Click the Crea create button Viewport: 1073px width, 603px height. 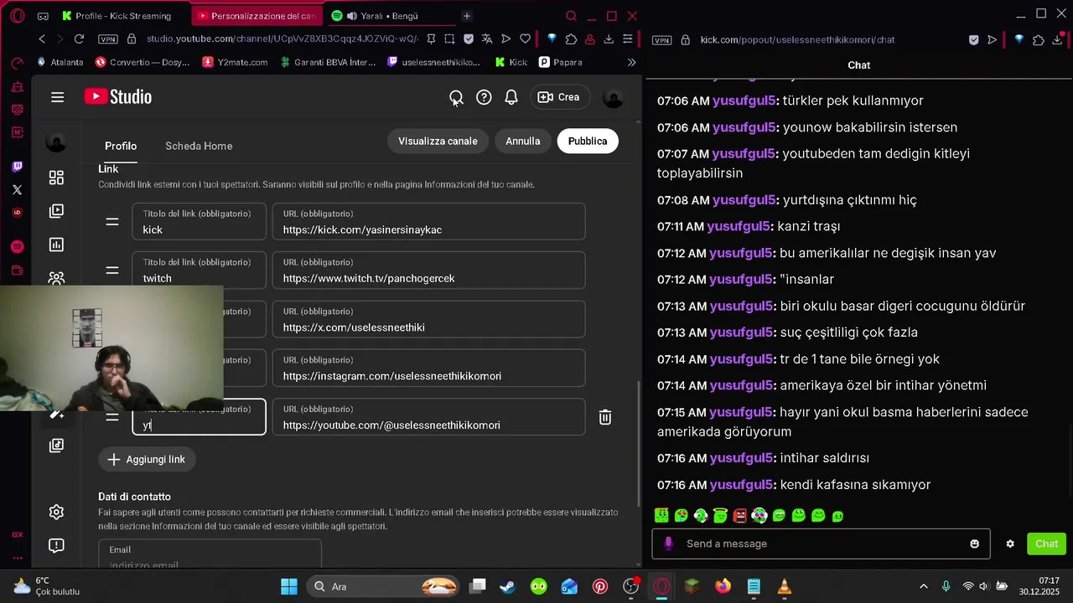[558, 97]
